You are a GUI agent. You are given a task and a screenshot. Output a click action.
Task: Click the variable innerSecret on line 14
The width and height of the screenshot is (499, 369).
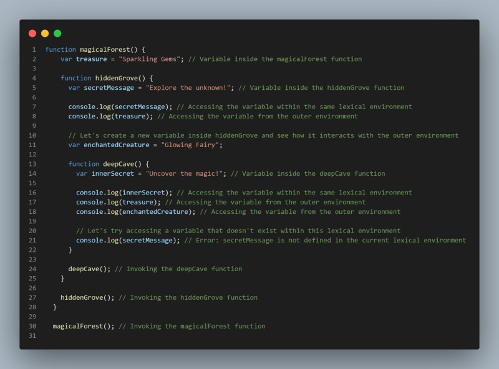pos(113,173)
